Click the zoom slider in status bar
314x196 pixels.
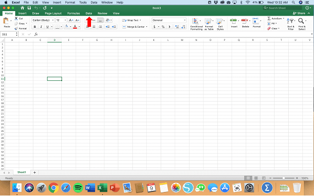(x=284, y=178)
